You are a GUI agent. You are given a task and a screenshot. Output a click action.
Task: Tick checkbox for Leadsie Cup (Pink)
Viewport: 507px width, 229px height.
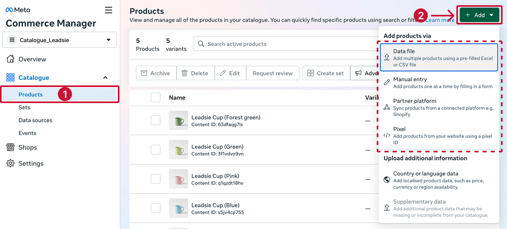pos(156,179)
